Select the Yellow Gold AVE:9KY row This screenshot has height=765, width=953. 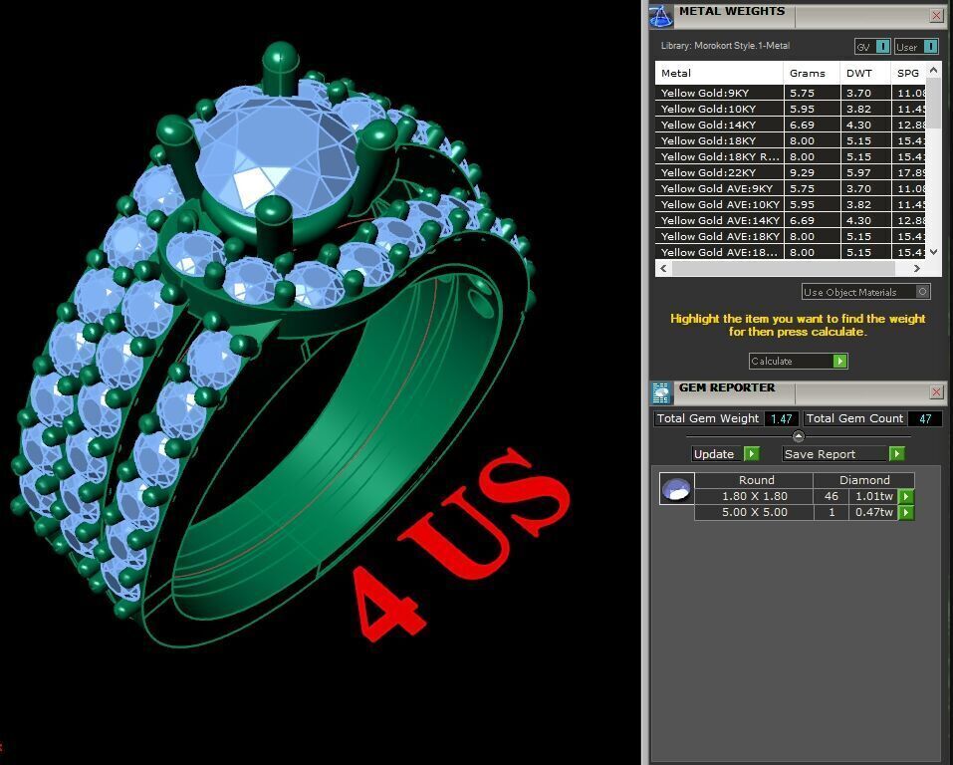(x=790, y=188)
